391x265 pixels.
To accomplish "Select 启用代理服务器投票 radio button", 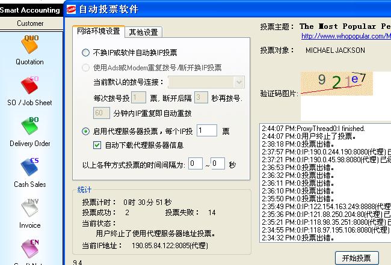I will (86, 131).
